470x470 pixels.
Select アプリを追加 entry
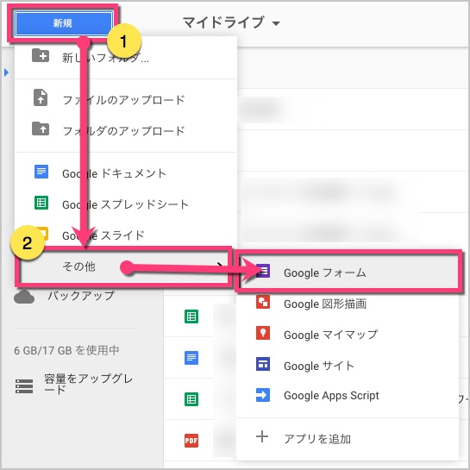click(317, 439)
